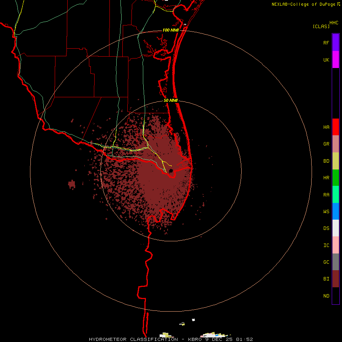Click the "100 NMI" range ring label
342x342 pixels.
pos(171,30)
